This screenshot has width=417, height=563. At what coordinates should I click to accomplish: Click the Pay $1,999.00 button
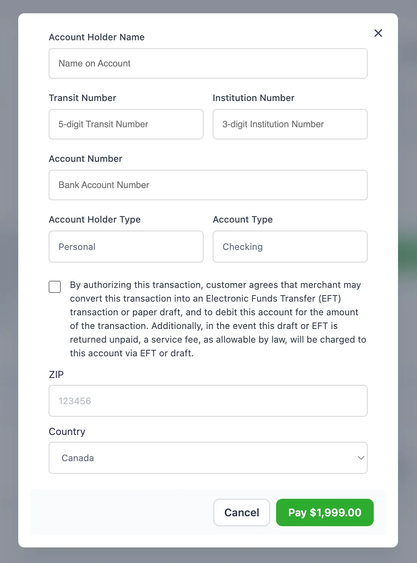point(324,512)
